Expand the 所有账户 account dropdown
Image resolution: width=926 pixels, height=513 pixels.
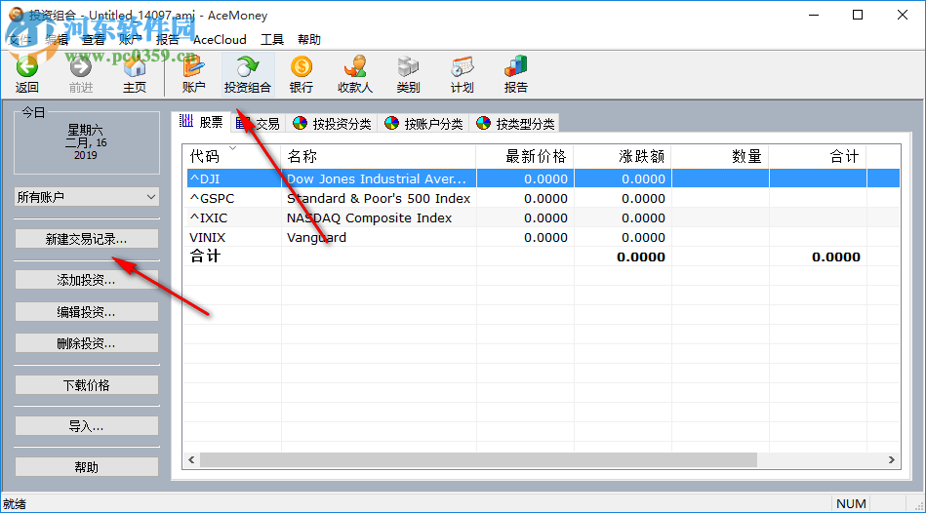tap(87, 197)
